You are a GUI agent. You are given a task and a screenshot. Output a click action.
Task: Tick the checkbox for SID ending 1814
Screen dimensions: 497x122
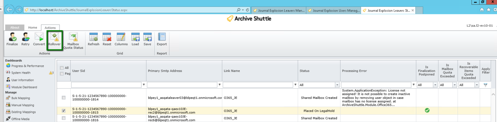[63, 98]
